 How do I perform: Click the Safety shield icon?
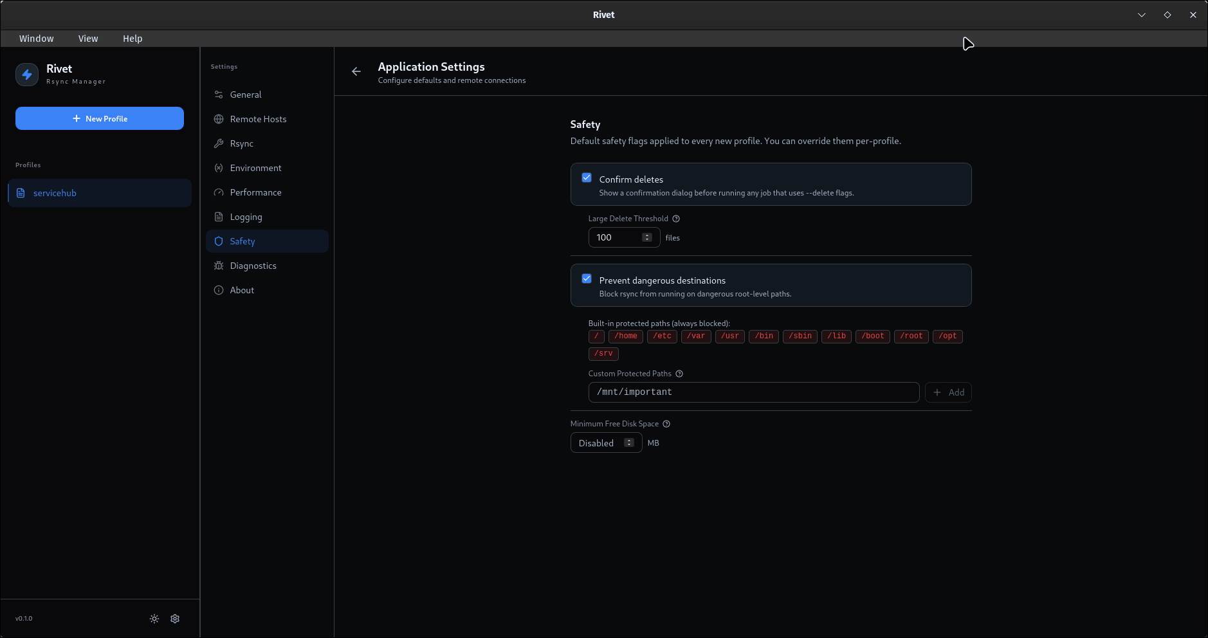point(219,241)
